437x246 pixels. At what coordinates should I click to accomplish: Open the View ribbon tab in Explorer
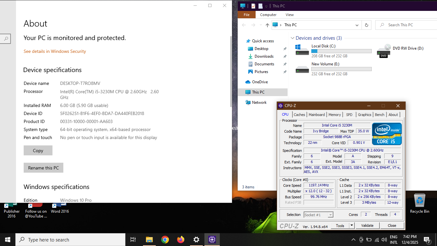290,15
